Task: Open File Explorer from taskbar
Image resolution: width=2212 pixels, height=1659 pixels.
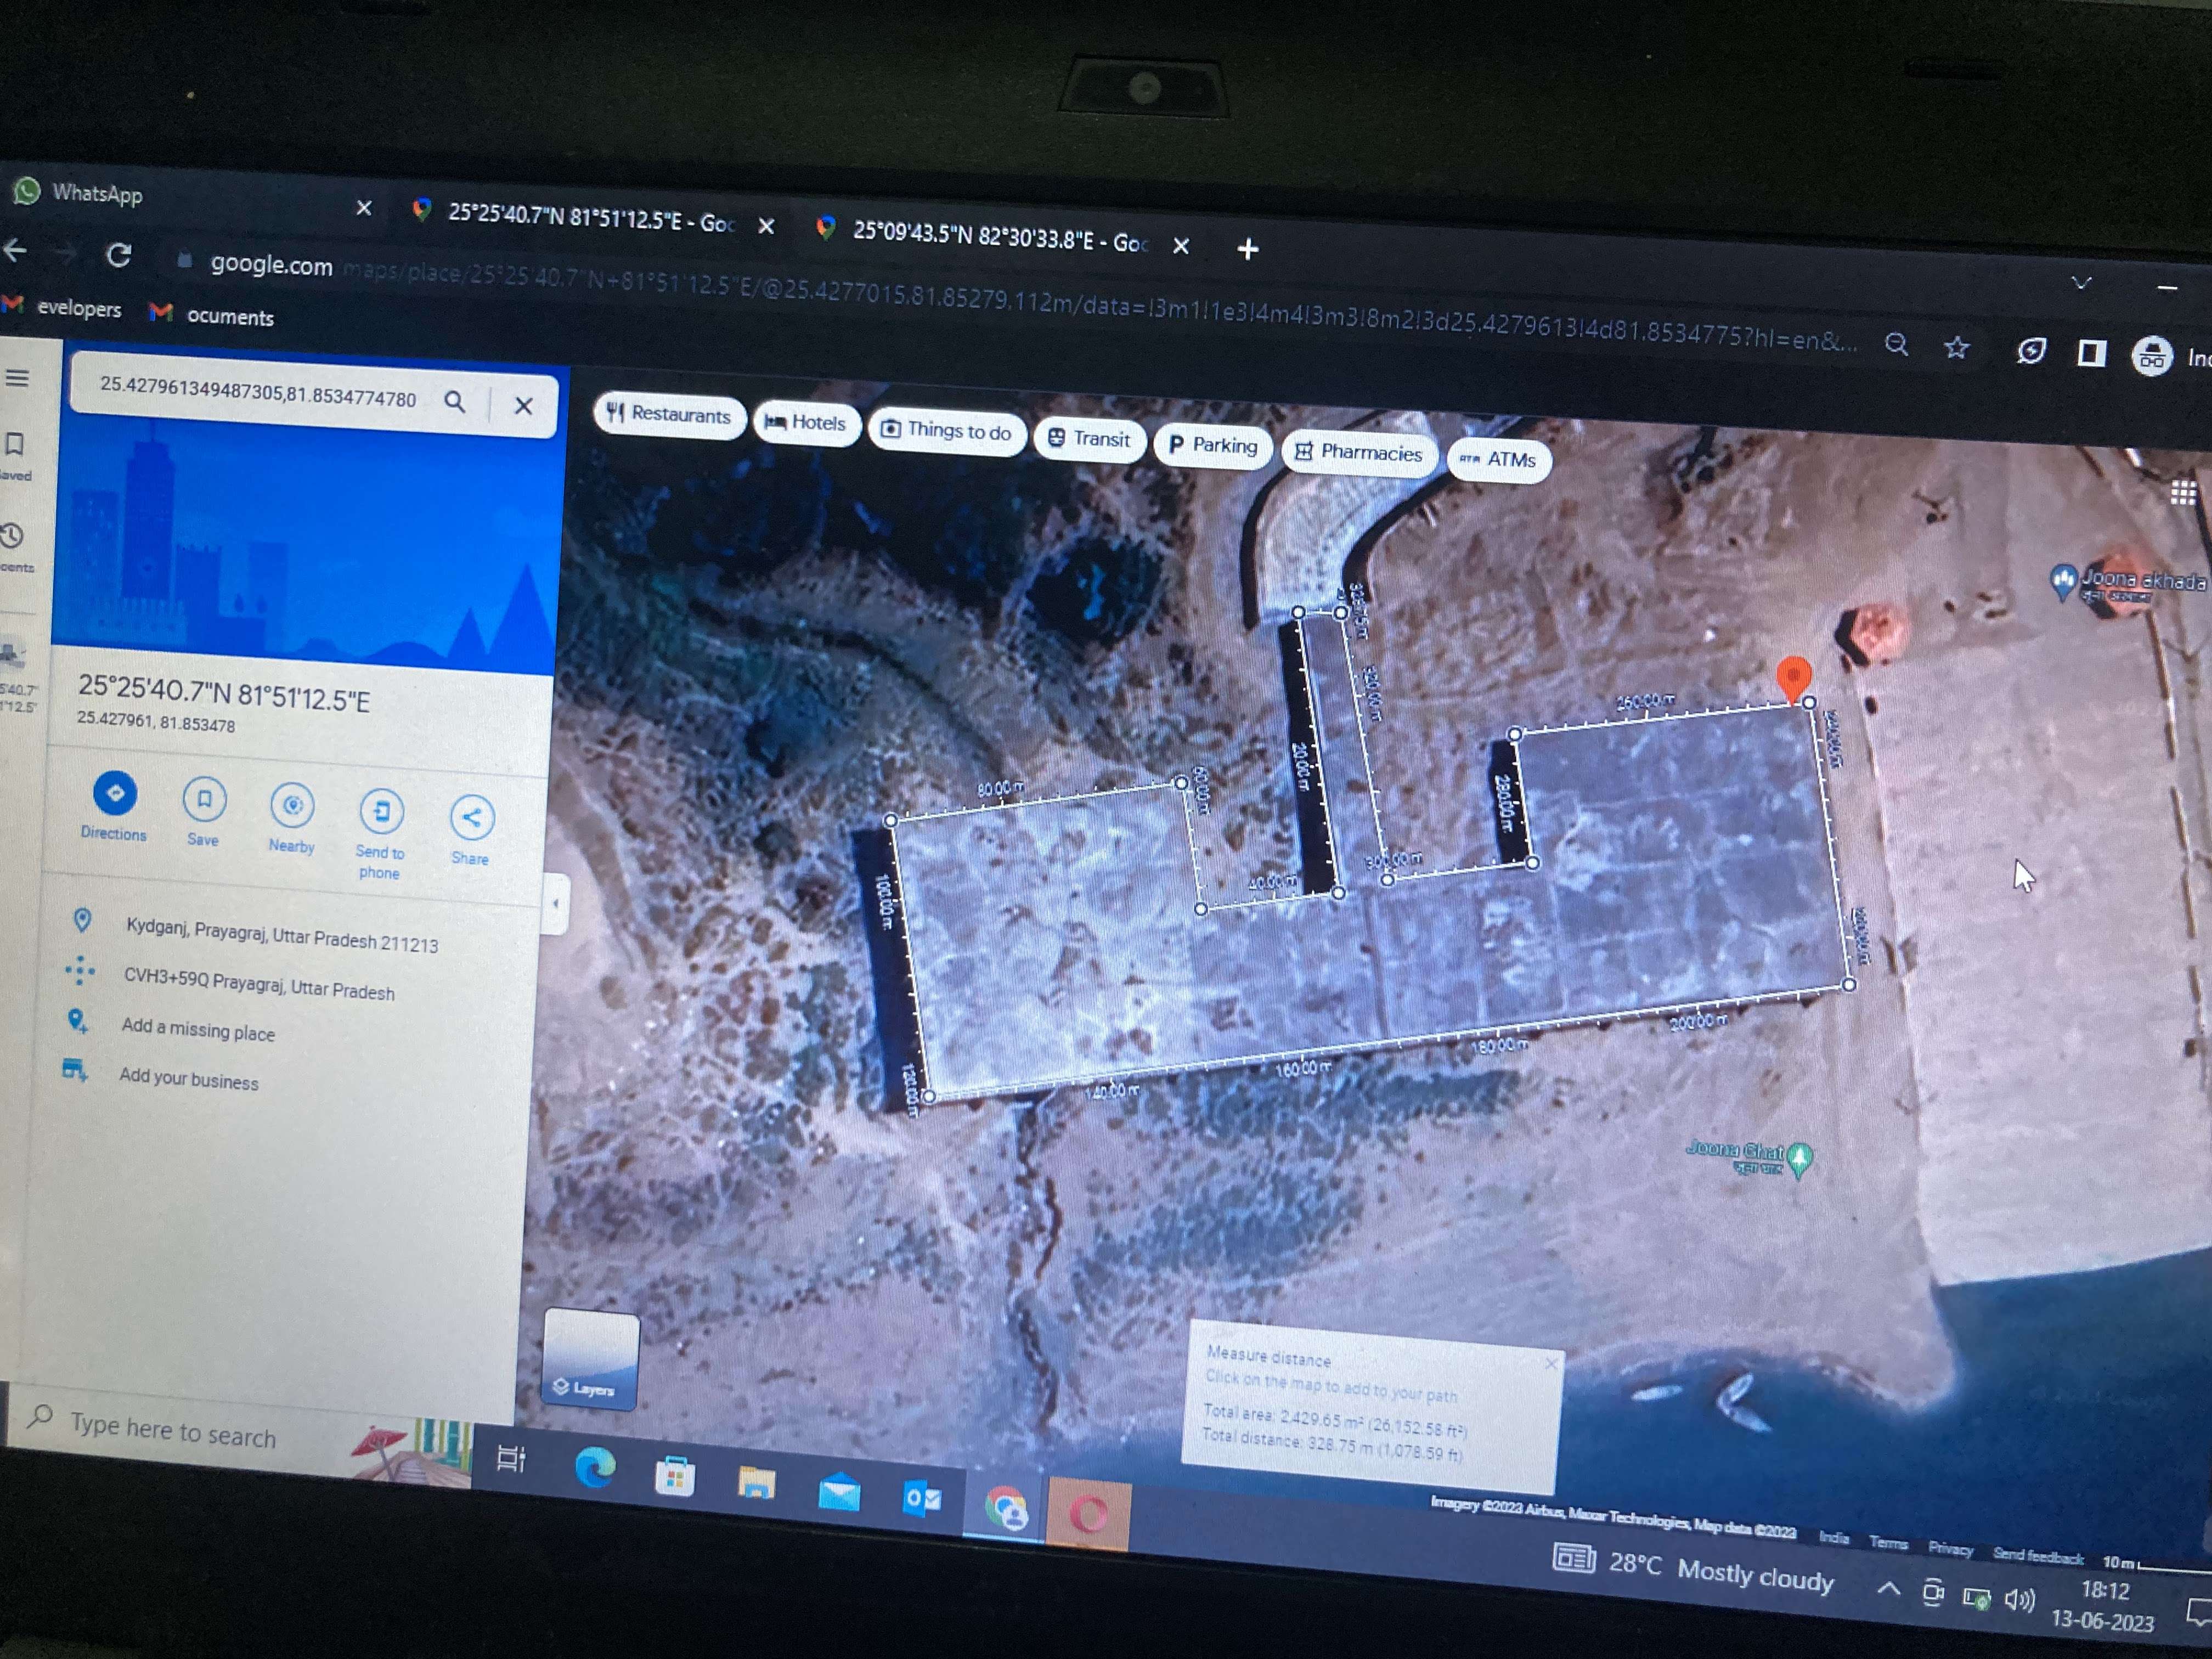Action: pos(756,1483)
